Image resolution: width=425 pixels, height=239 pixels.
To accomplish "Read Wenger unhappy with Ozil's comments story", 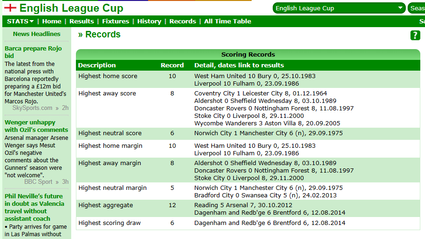I will pyautogui.click(x=36, y=126).
